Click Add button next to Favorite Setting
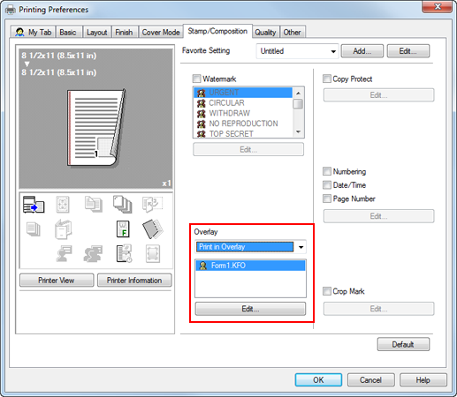The height and width of the screenshot is (397, 457). pyautogui.click(x=362, y=51)
